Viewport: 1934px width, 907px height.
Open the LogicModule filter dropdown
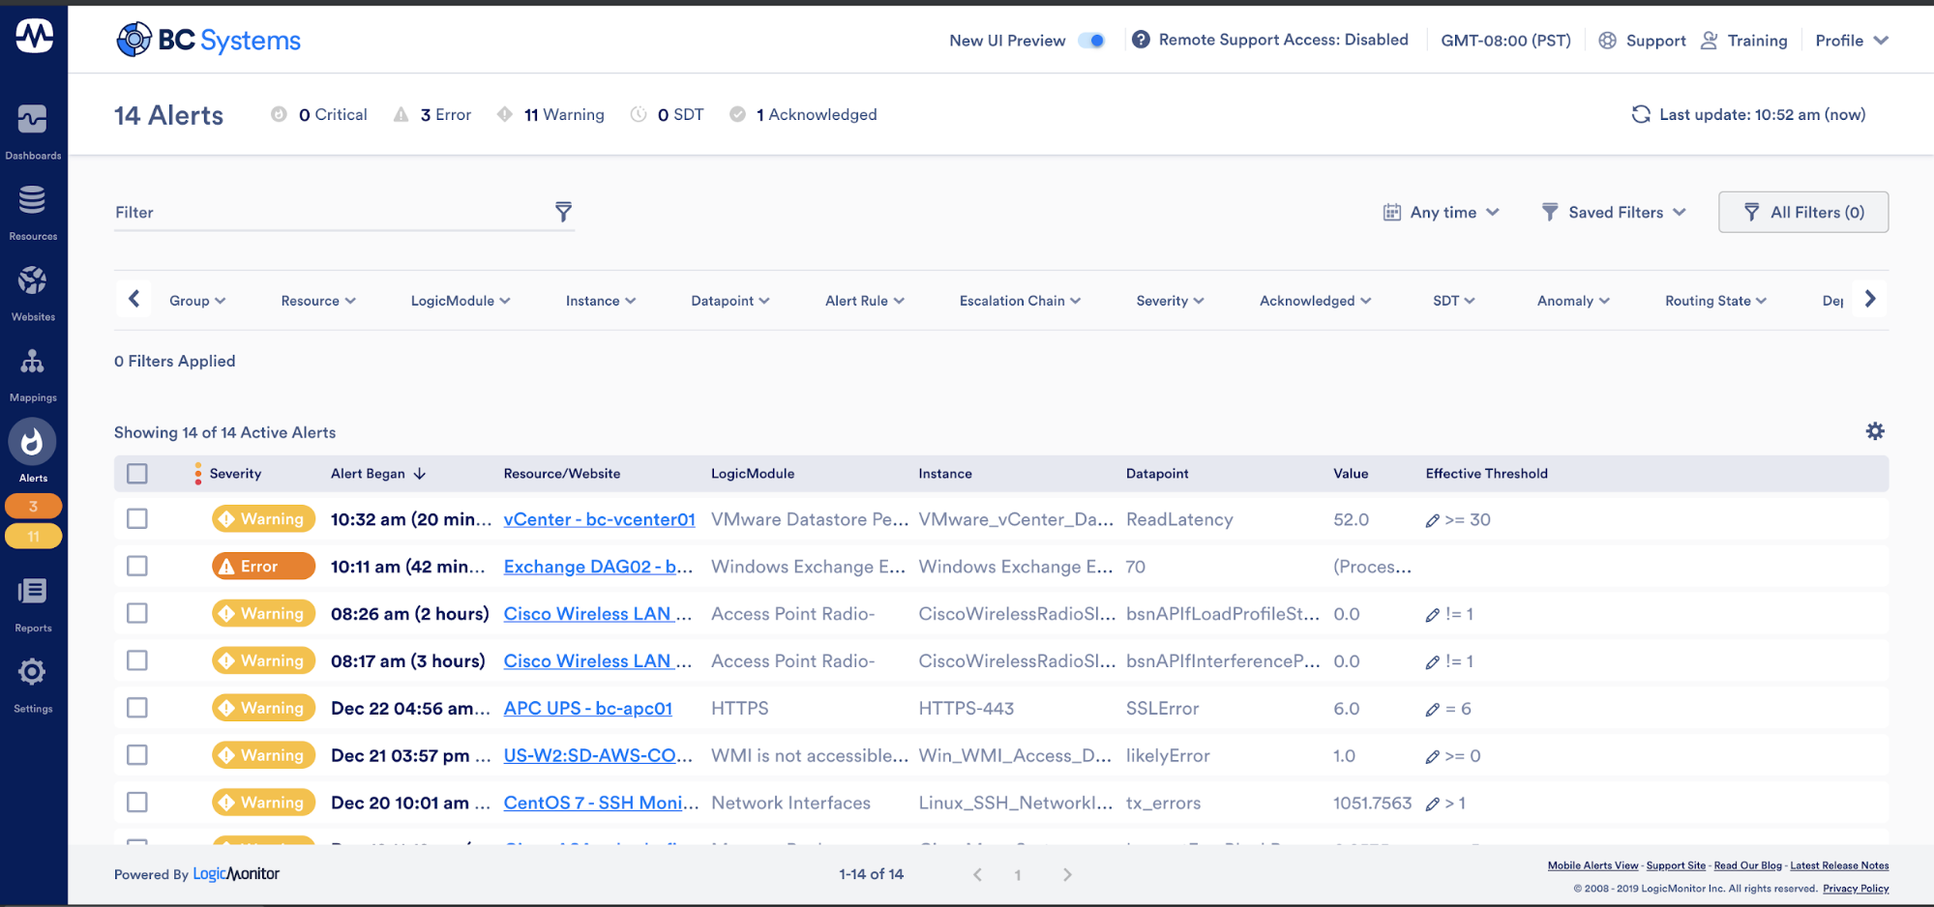click(461, 301)
